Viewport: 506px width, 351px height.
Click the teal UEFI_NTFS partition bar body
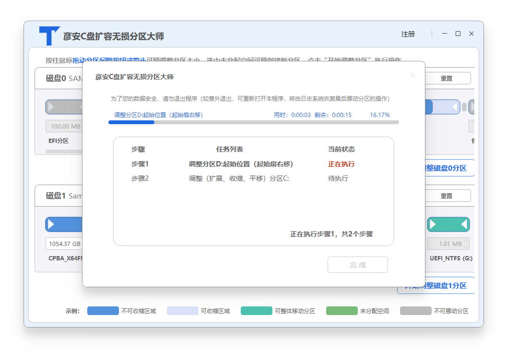448,224
